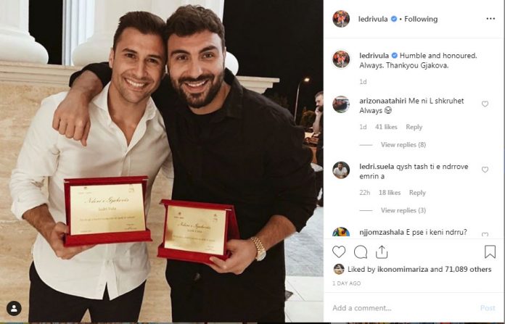Save the post with the bookmark icon
Image resolution: width=505 pixels, height=324 pixels.
coord(490,252)
